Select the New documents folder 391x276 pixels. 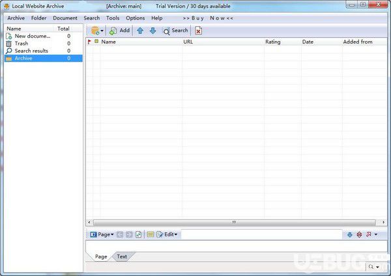coord(43,36)
